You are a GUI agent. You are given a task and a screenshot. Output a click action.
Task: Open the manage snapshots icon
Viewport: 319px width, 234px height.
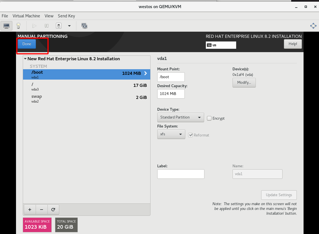pos(84,26)
